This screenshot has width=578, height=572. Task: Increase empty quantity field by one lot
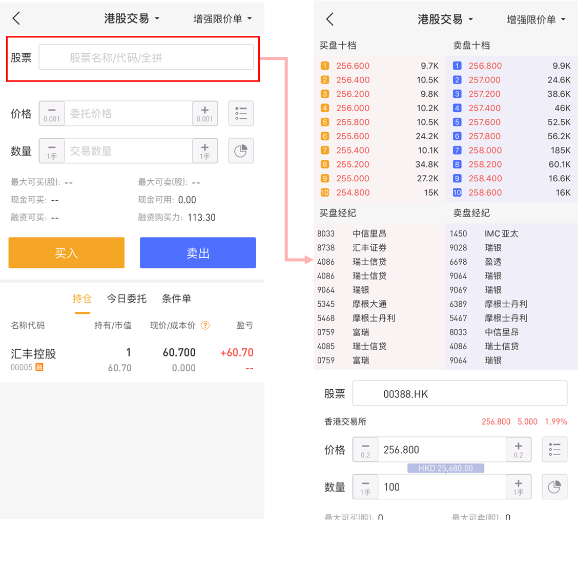pyautogui.click(x=205, y=151)
